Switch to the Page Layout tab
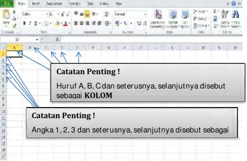 (54, 3)
